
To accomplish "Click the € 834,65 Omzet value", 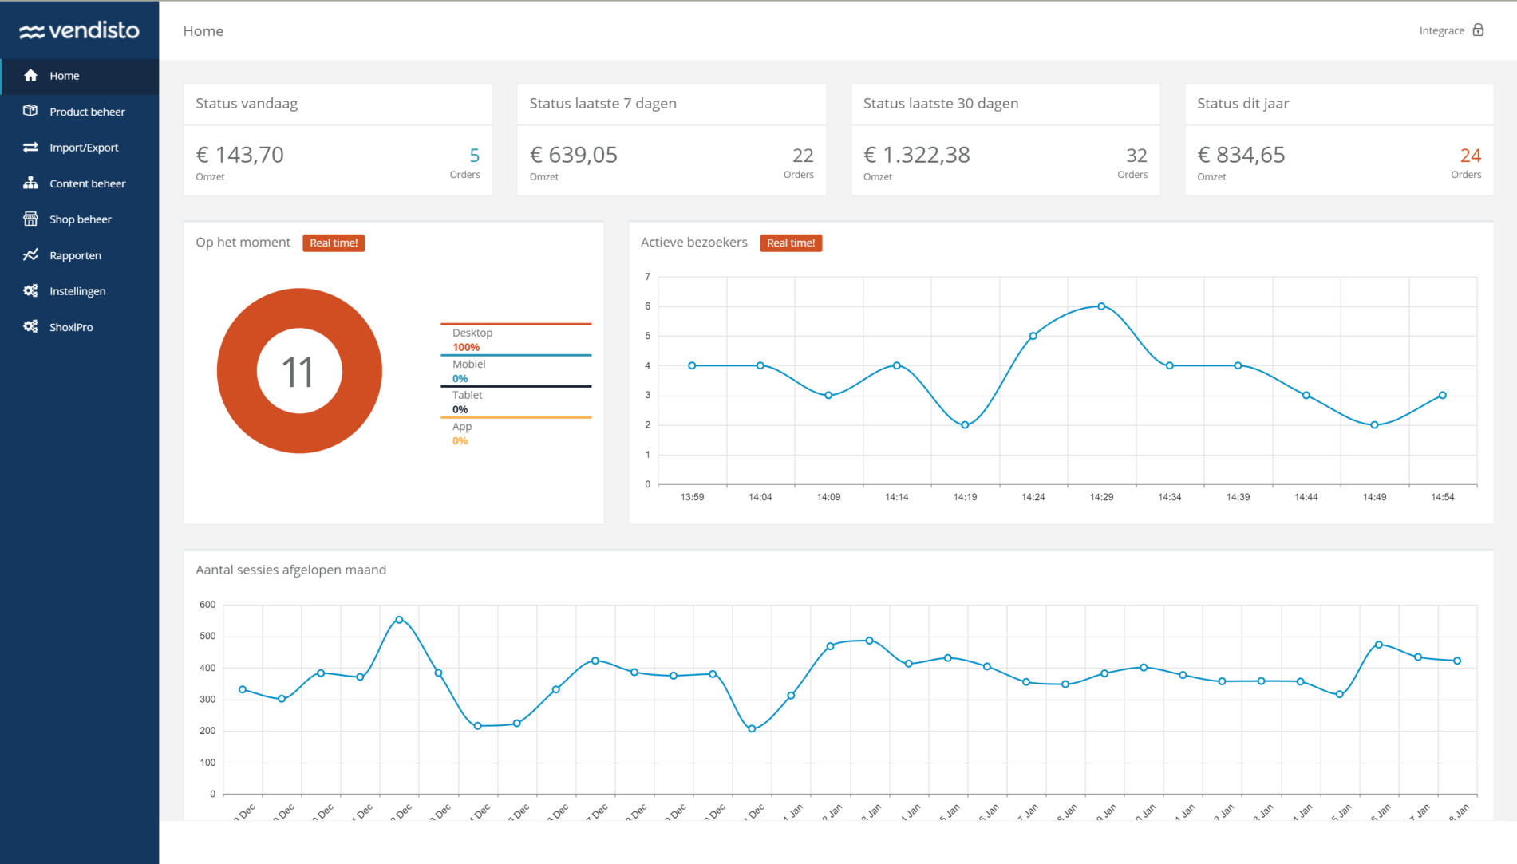I will click(x=1241, y=155).
